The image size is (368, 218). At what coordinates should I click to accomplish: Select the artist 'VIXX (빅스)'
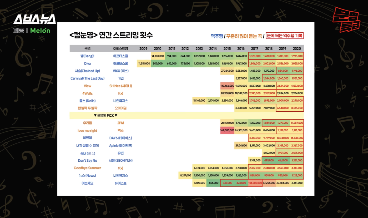120,71
